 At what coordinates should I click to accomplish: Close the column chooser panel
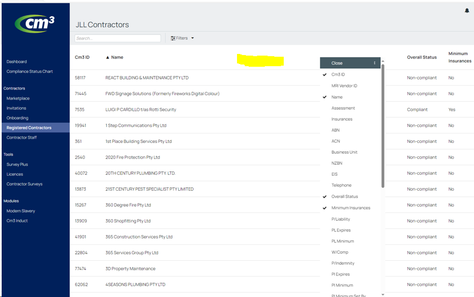tap(350, 63)
